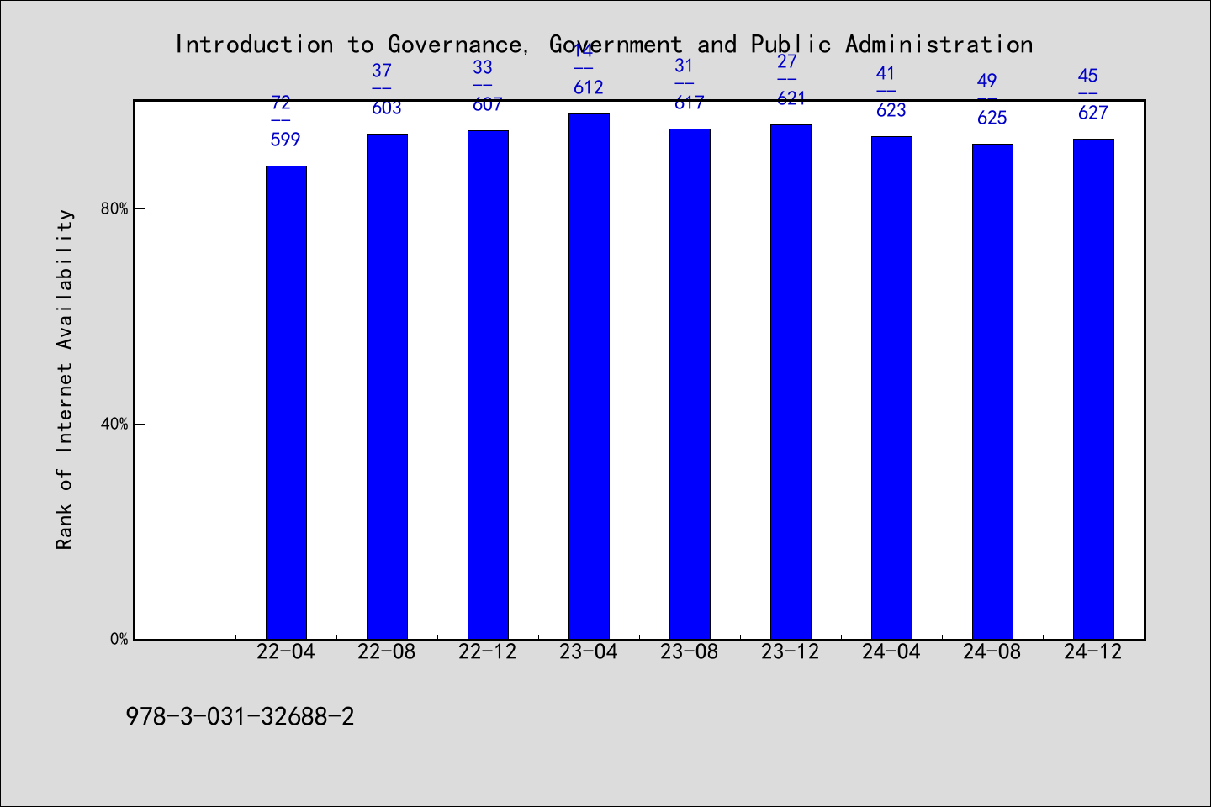
Task: Select the blue bar for 23-12
Action: coord(791,382)
